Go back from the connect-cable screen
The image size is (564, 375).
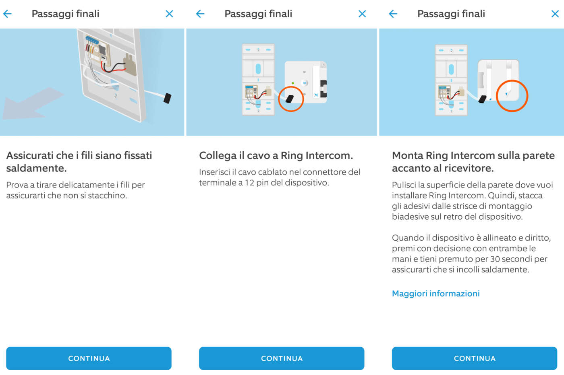click(x=200, y=14)
